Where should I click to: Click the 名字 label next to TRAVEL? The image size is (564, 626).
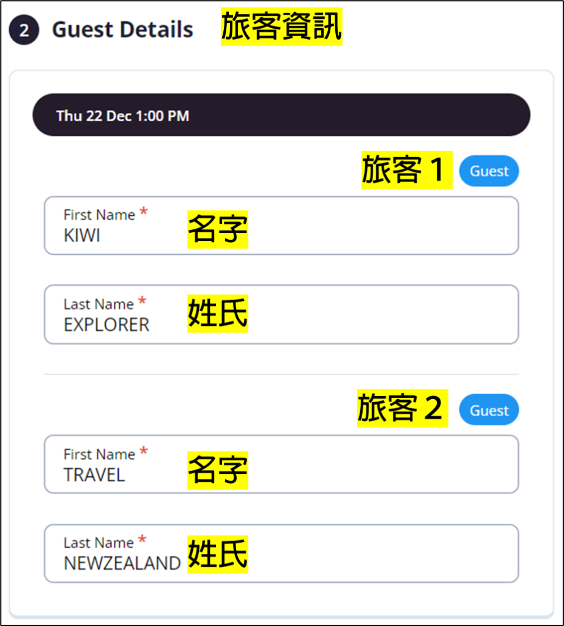(217, 470)
